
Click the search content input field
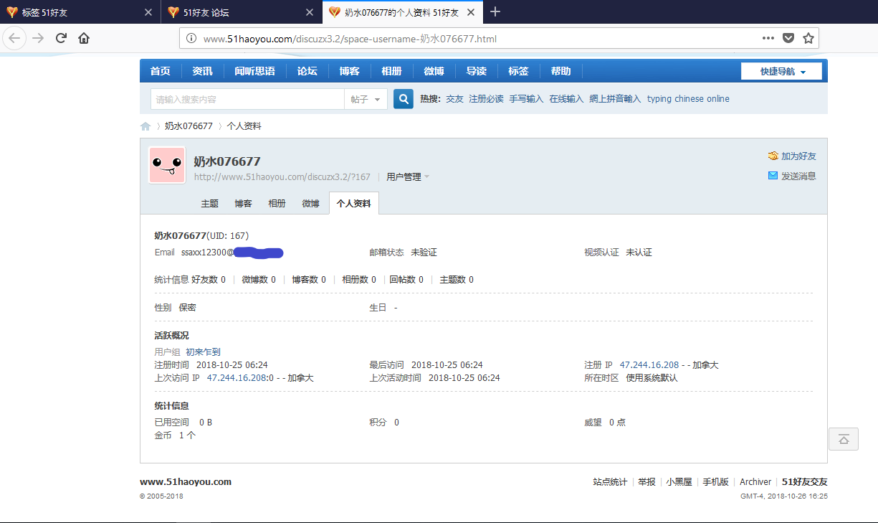(247, 99)
